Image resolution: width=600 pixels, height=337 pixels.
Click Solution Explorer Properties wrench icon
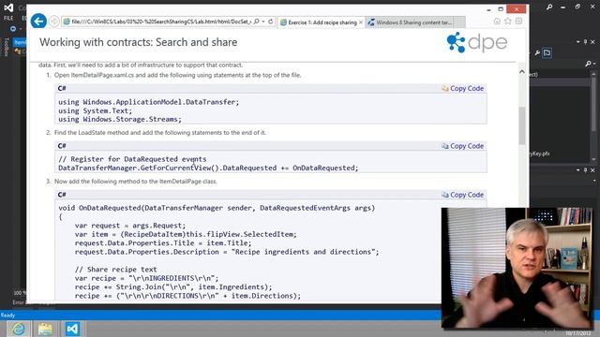[537, 53]
